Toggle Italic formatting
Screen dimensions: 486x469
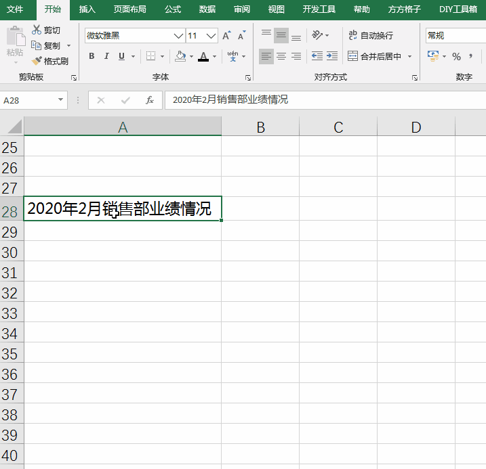coord(106,56)
